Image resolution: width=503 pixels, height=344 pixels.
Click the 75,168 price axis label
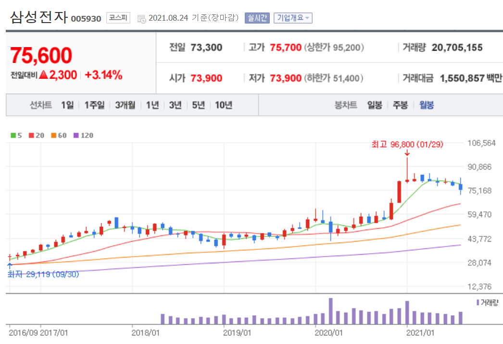(x=479, y=191)
